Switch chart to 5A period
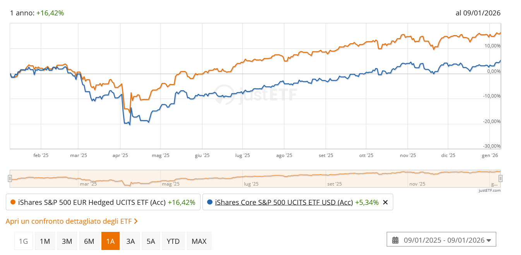 click(151, 241)
